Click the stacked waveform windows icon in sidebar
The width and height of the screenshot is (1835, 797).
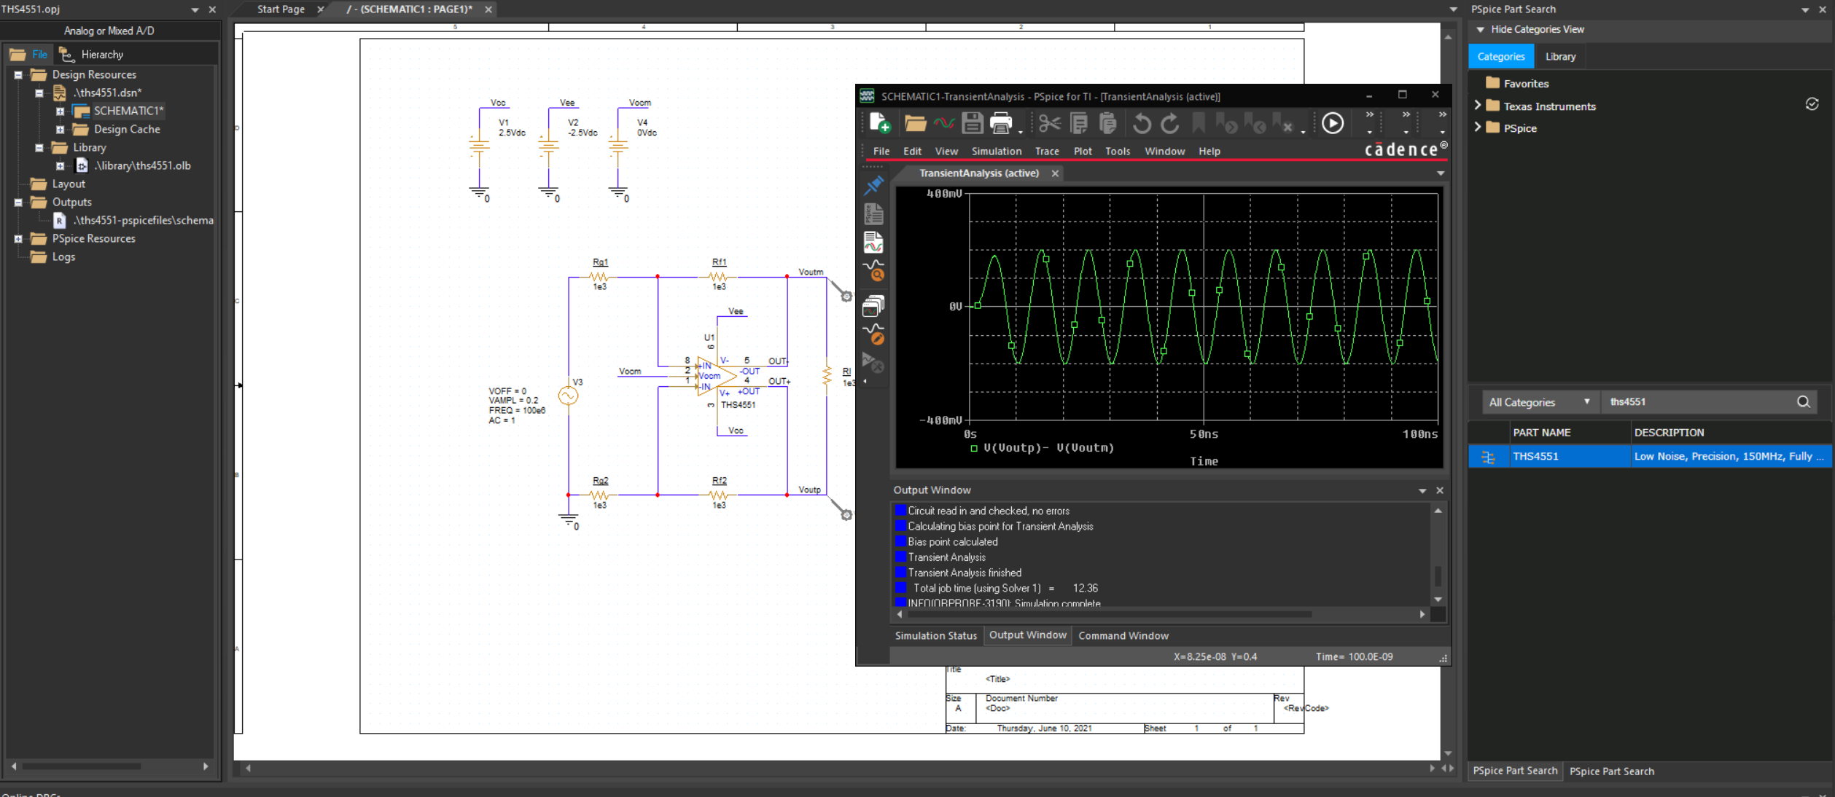(873, 306)
